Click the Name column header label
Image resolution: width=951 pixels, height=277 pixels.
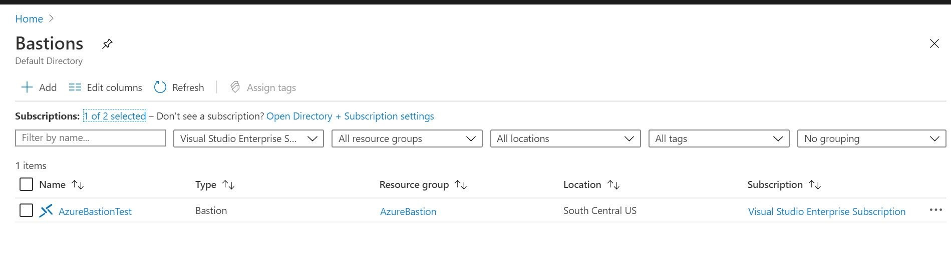tap(52, 184)
